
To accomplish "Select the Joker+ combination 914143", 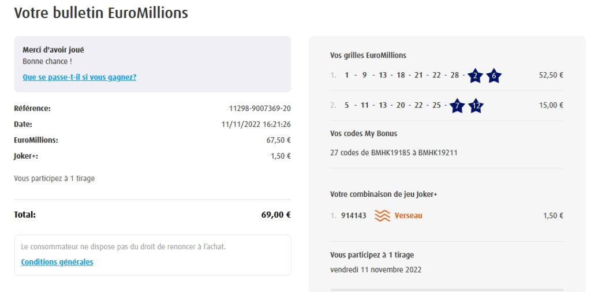I will coord(353,216).
